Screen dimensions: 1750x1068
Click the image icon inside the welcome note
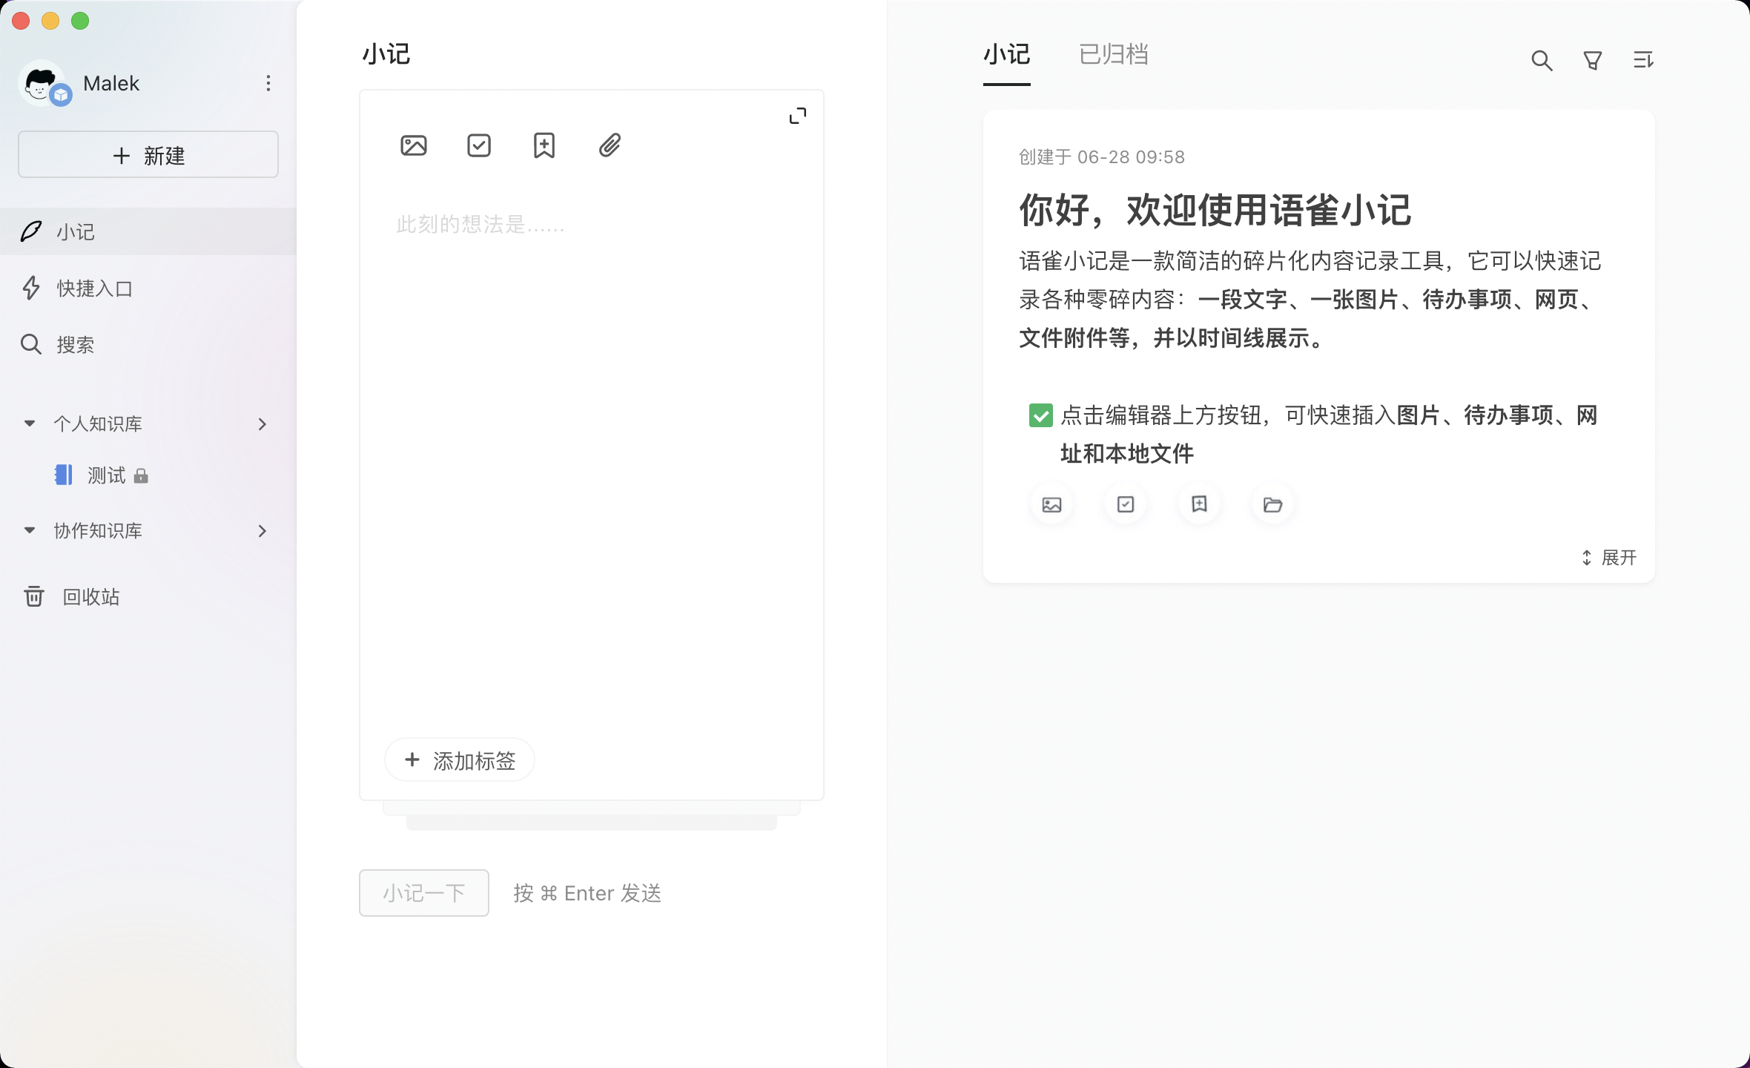click(x=1051, y=504)
